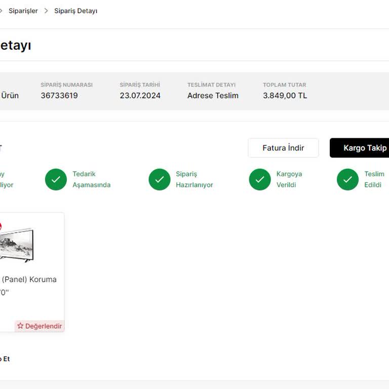Click the TOPLAM TUTAR label

[x=285, y=85]
